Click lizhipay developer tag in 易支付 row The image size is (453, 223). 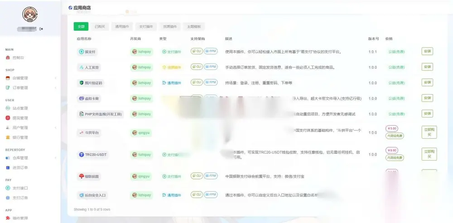coord(141,52)
